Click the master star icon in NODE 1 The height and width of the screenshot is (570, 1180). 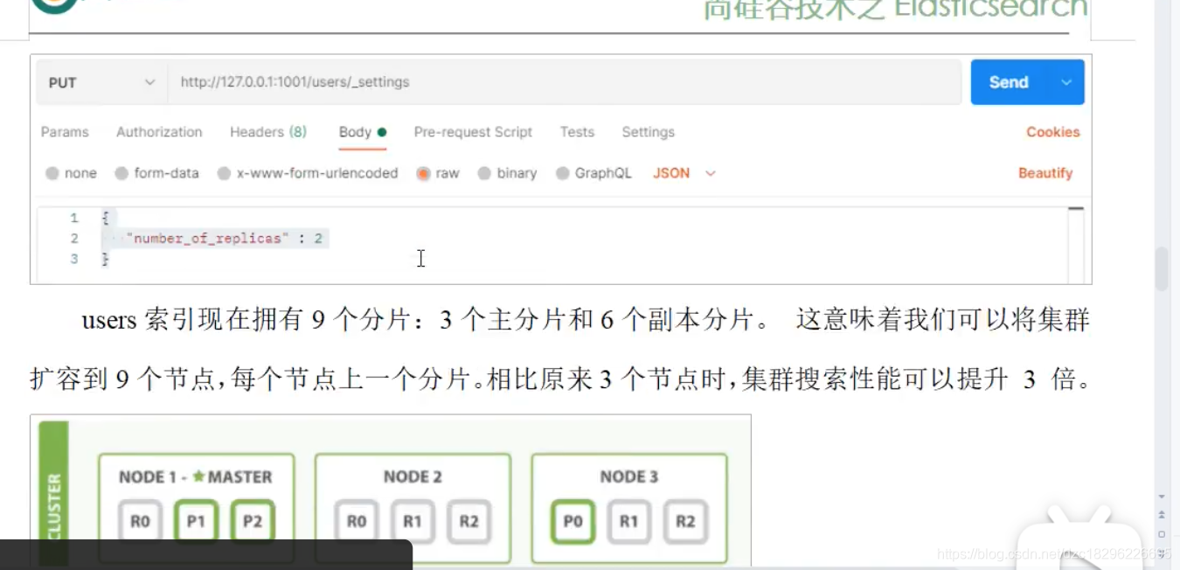coord(198,476)
